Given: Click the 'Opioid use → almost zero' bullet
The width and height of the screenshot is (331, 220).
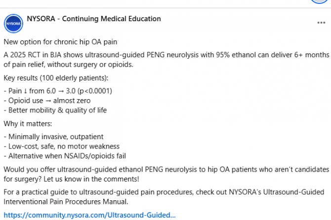Looking at the screenshot, I should tap(47, 101).
